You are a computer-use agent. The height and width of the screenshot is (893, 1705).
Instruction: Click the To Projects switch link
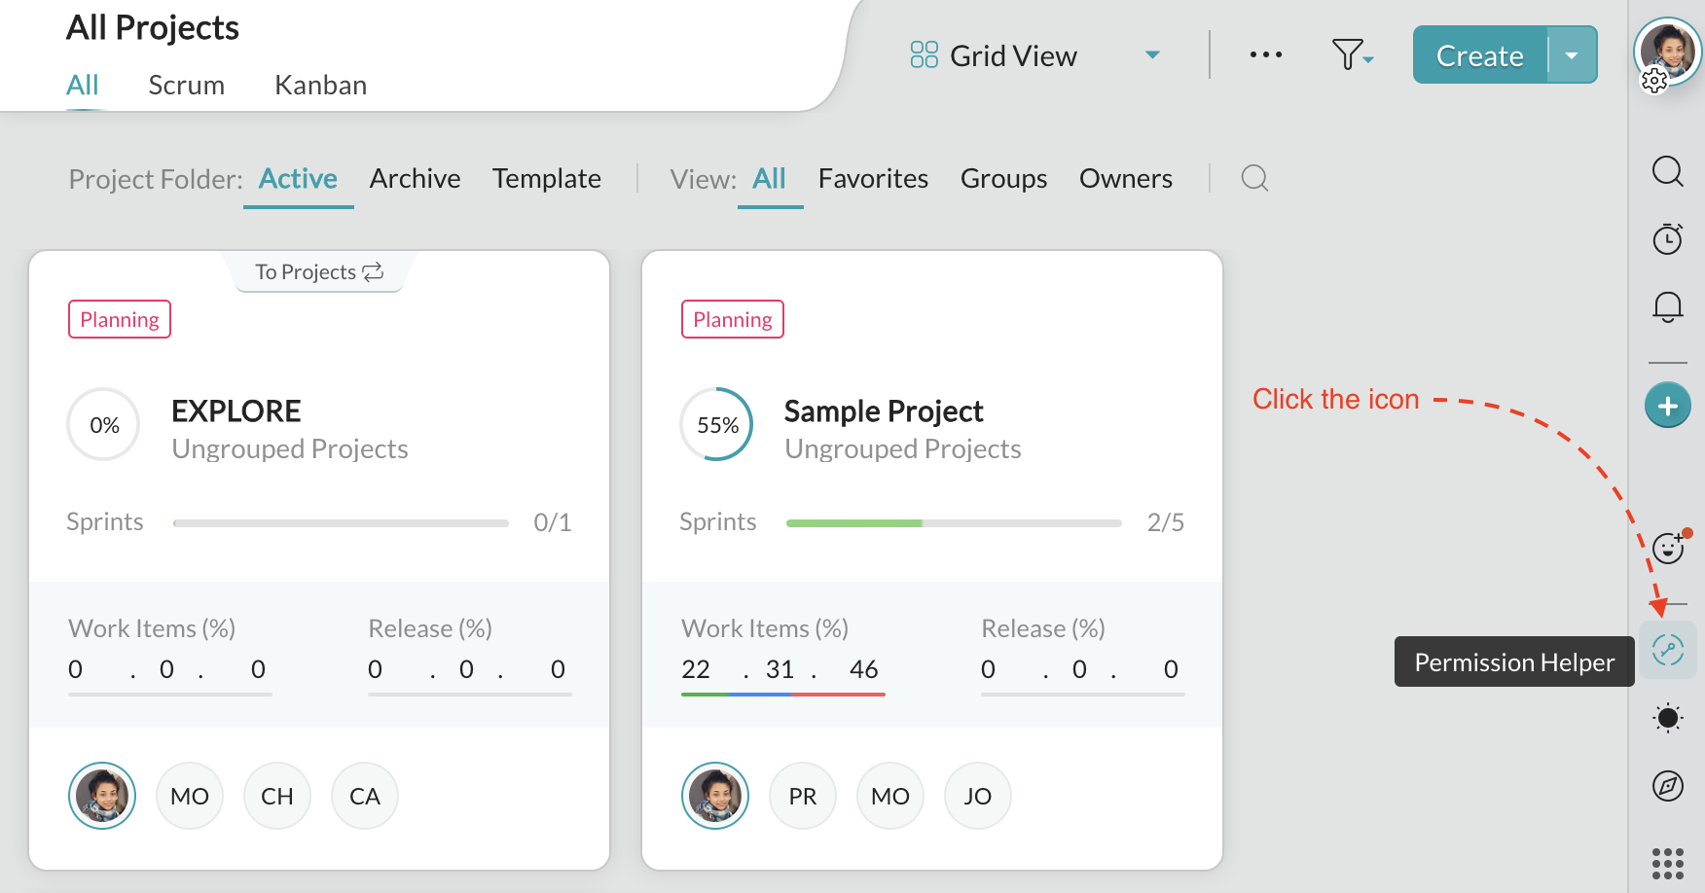coord(319,272)
